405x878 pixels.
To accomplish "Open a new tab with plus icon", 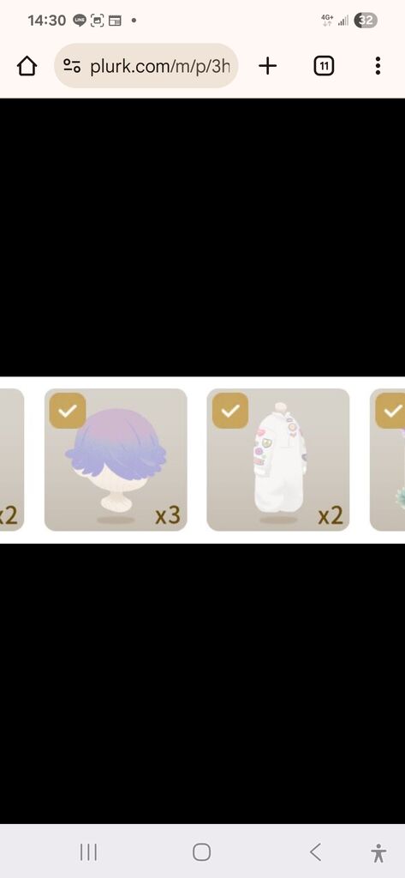I will coord(267,66).
